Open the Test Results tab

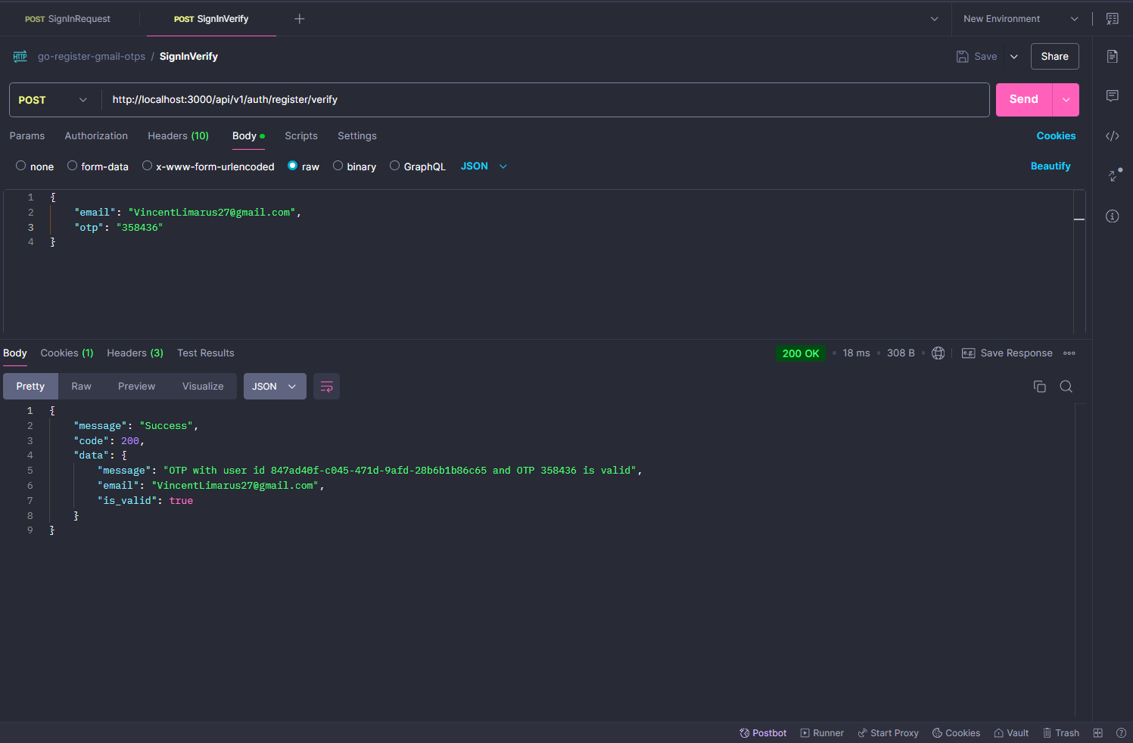click(206, 353)
